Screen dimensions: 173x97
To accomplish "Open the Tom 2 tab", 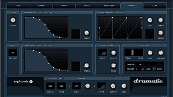I will click(x=86, y=5).
